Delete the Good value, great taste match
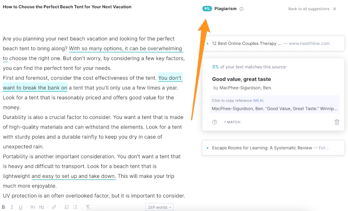The width and height of the screenshot is (348, 211). click(337, 122)
